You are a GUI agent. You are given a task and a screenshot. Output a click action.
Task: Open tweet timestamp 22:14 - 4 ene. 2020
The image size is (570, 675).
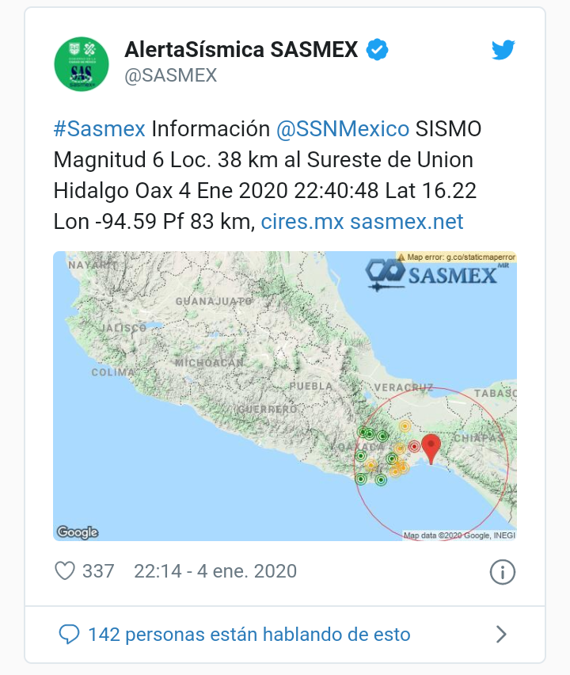tap(215, 571)
